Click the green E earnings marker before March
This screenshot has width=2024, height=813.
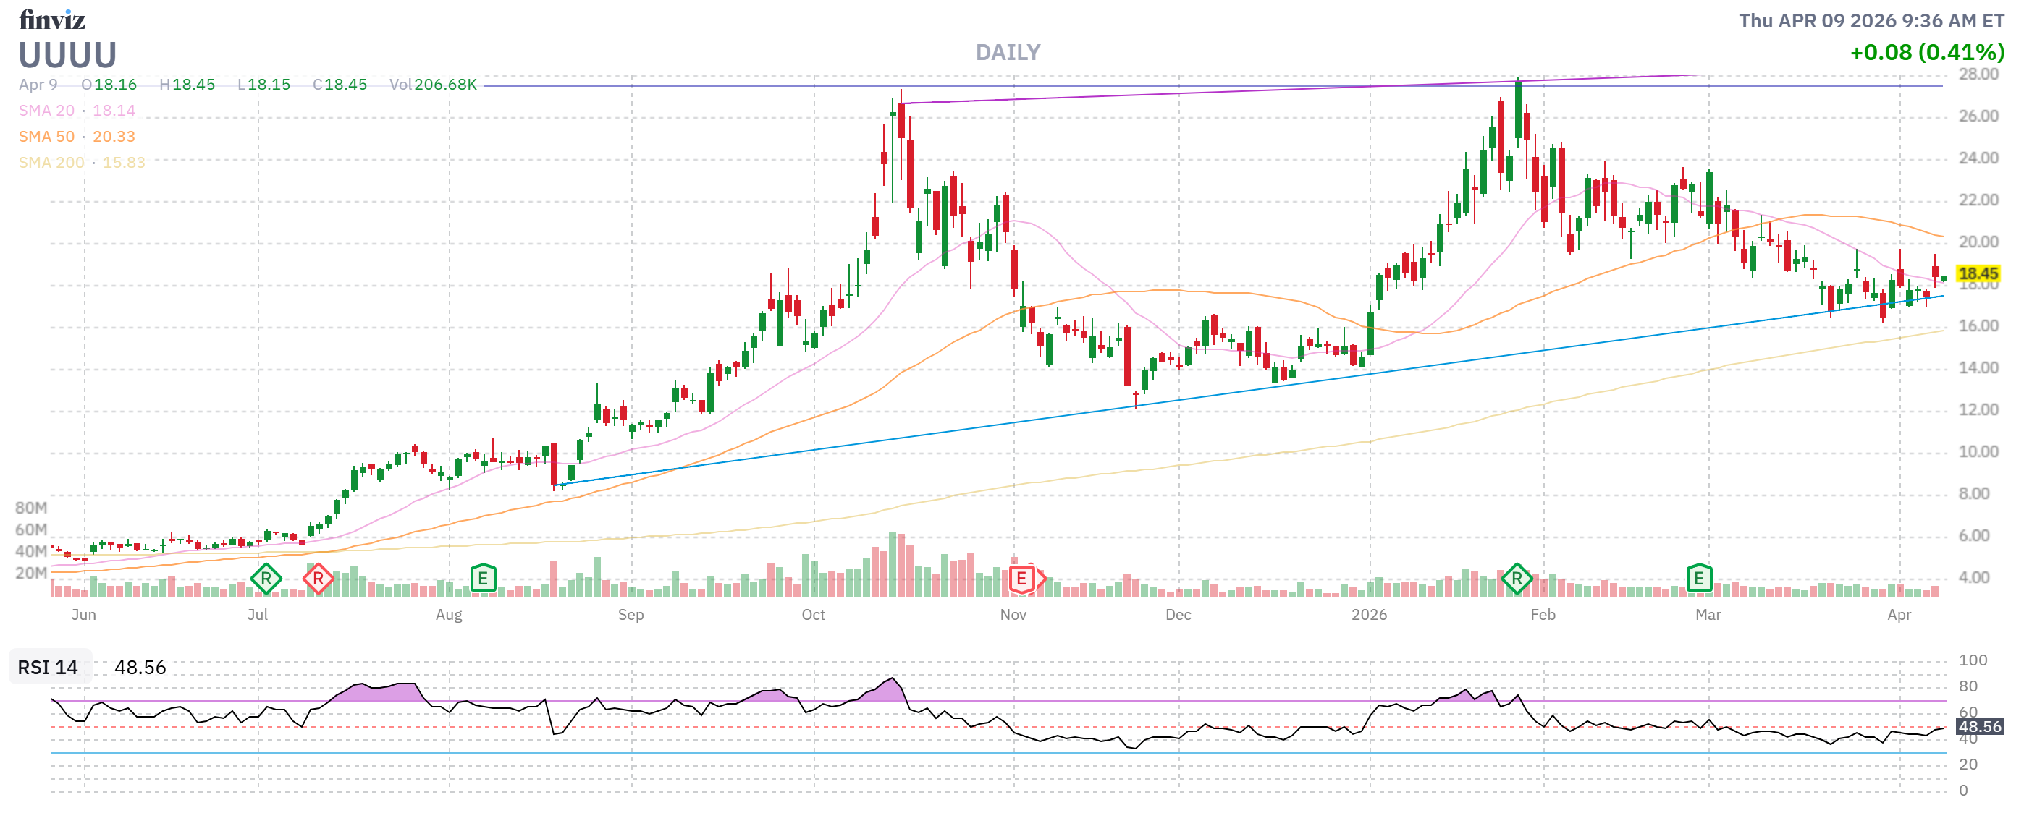pyautogui.click(x=1698, y=579)
